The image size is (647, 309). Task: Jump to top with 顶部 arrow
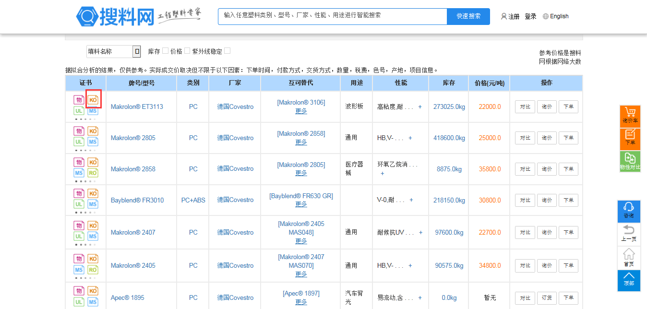click(628, 280)
